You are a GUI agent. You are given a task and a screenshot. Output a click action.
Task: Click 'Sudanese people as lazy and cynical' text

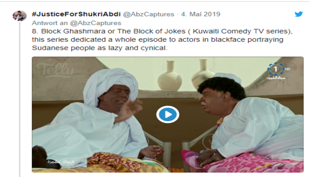(x=100, y=48)
